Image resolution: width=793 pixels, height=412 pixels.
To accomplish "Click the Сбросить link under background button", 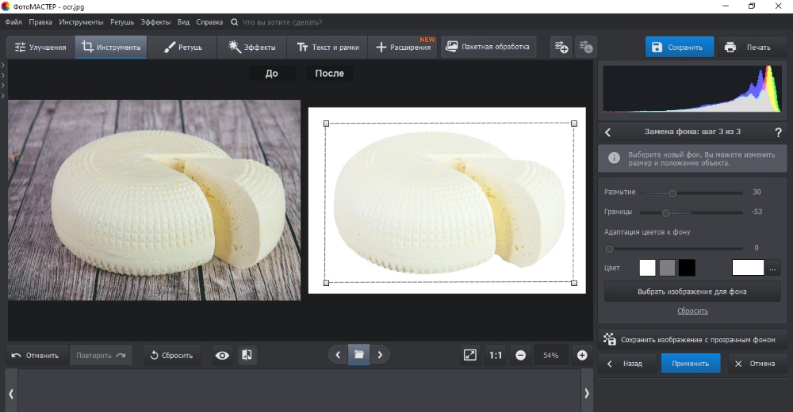I will coord(692,311).
